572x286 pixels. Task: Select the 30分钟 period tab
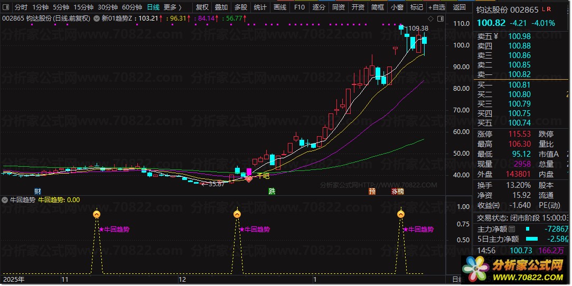pos(108,7)
